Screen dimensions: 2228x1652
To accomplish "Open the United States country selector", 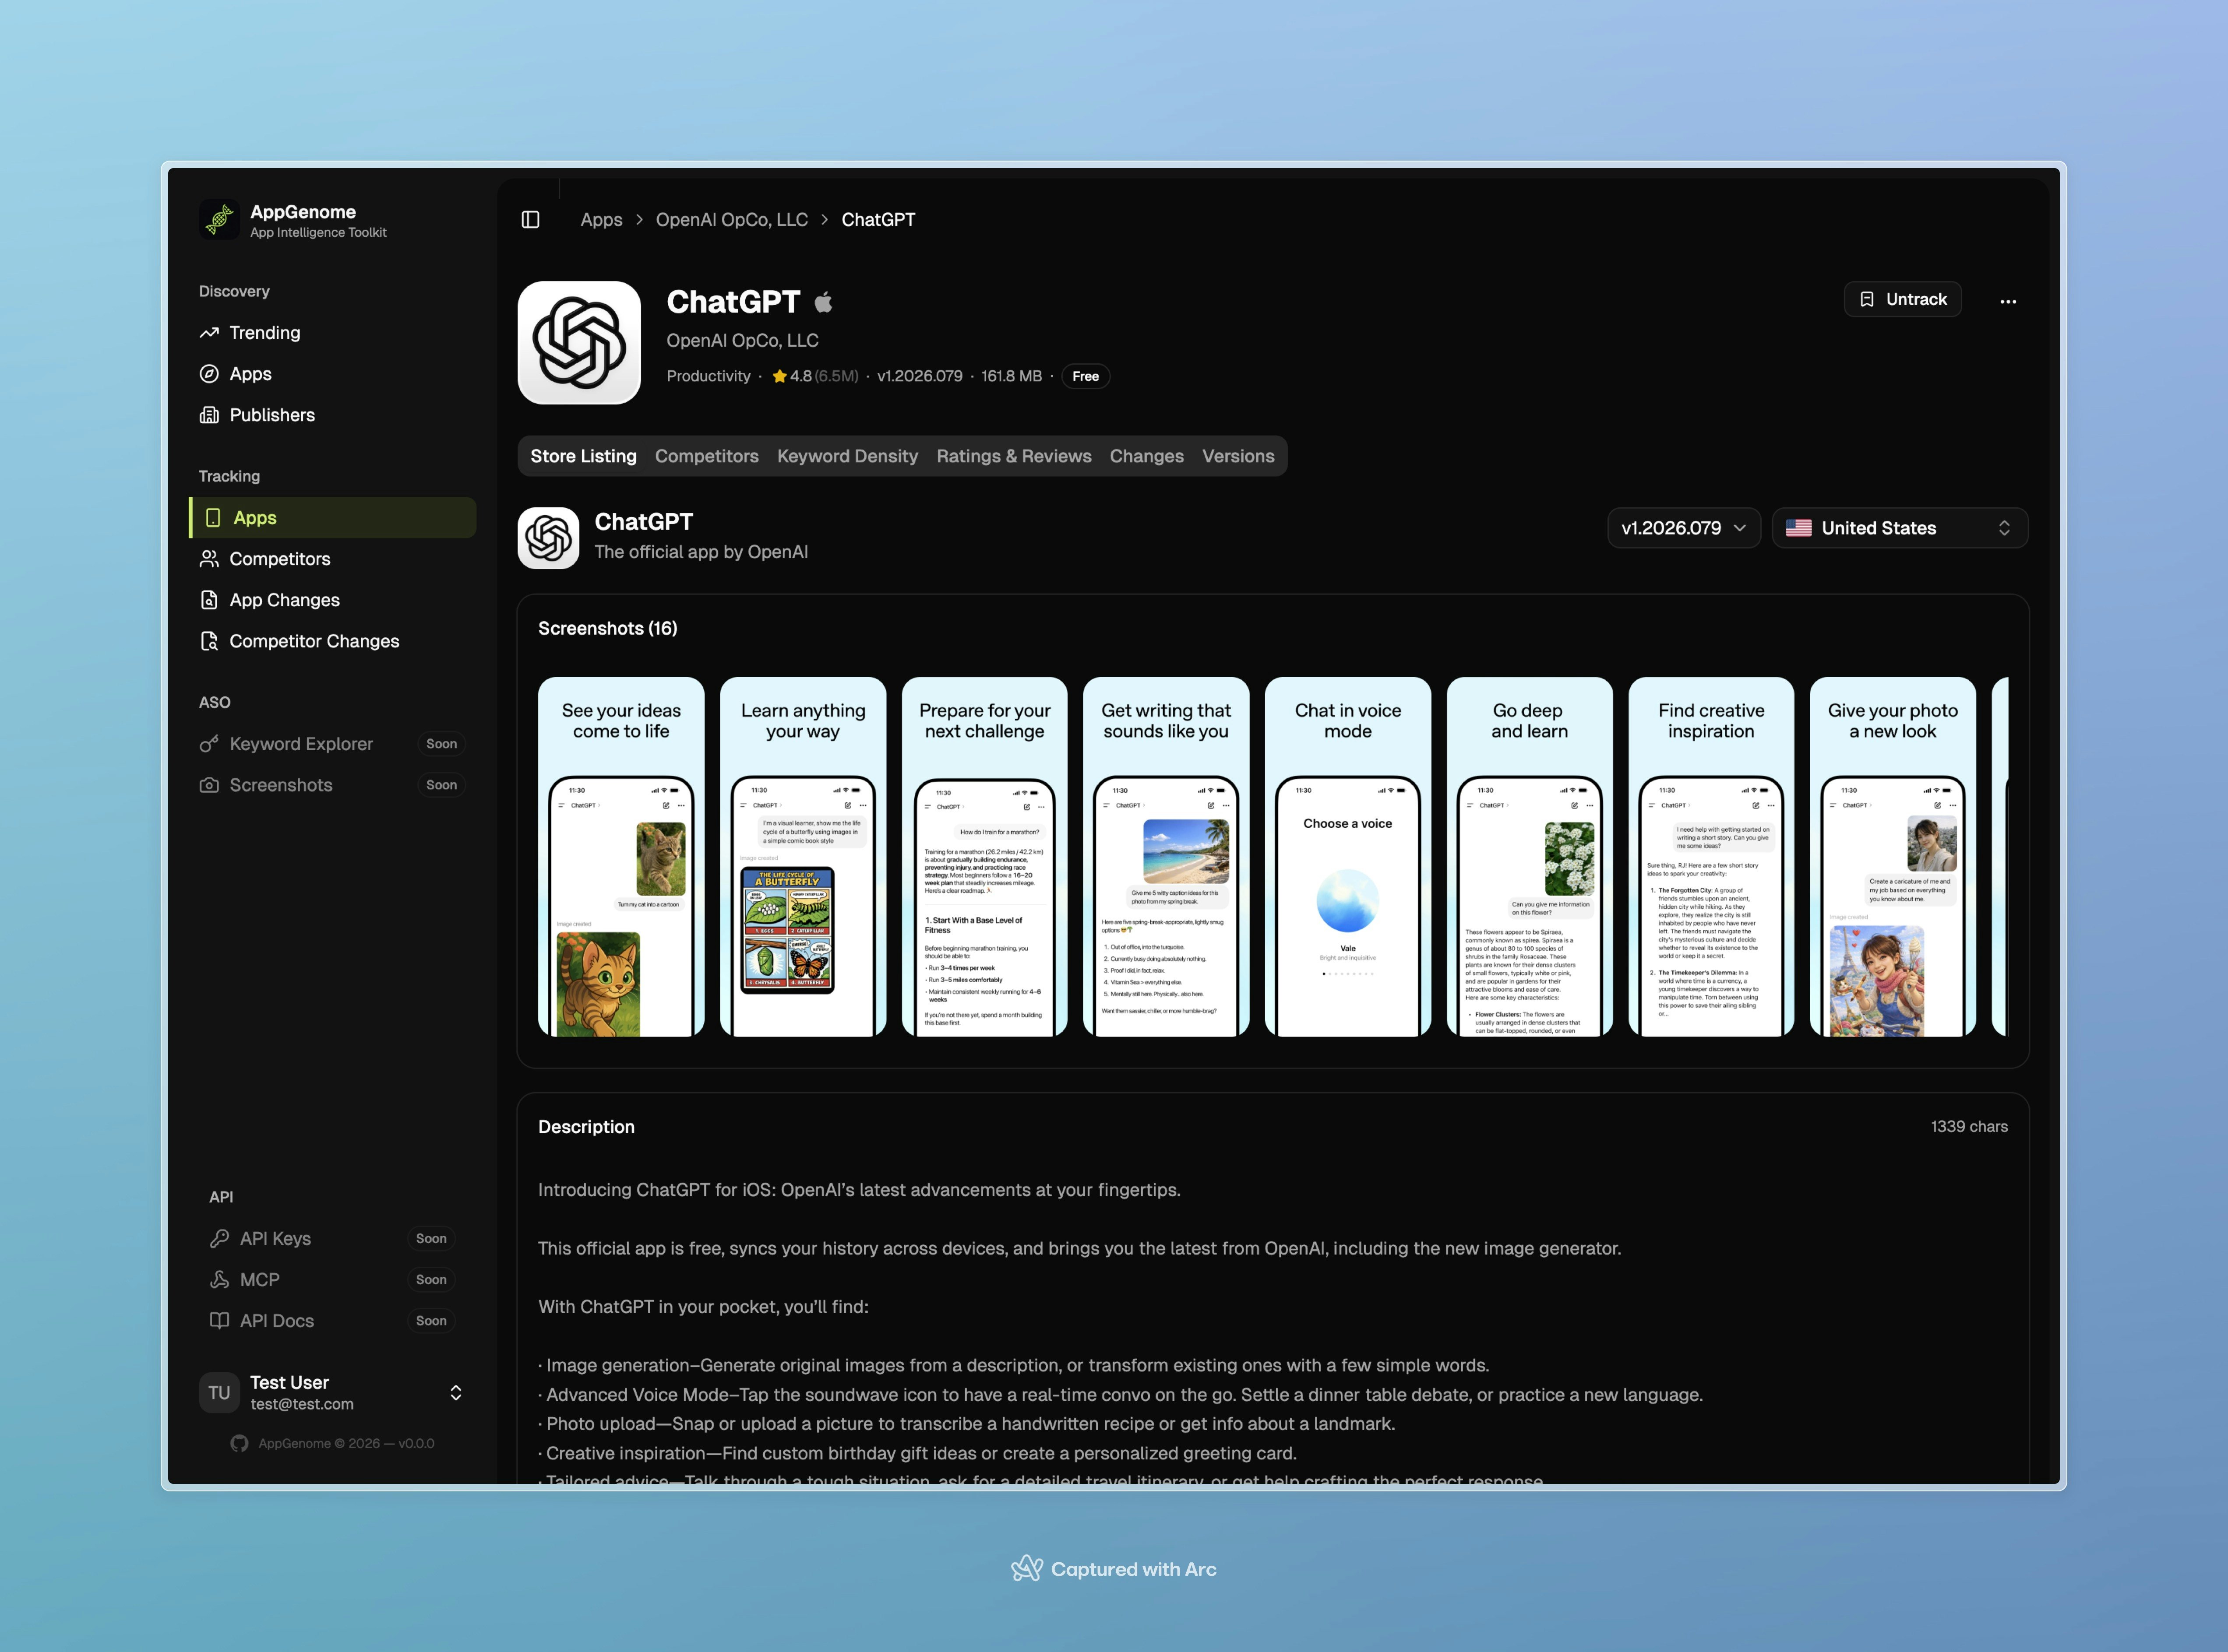I will [x=1900, y=528].
